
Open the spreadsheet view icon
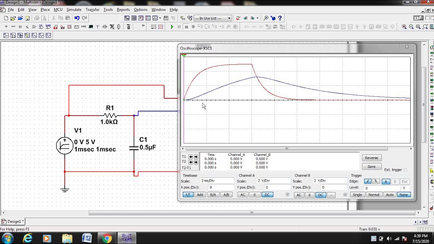coord(134,18)
